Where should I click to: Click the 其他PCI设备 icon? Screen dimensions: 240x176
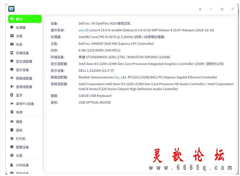coord(12,103)
